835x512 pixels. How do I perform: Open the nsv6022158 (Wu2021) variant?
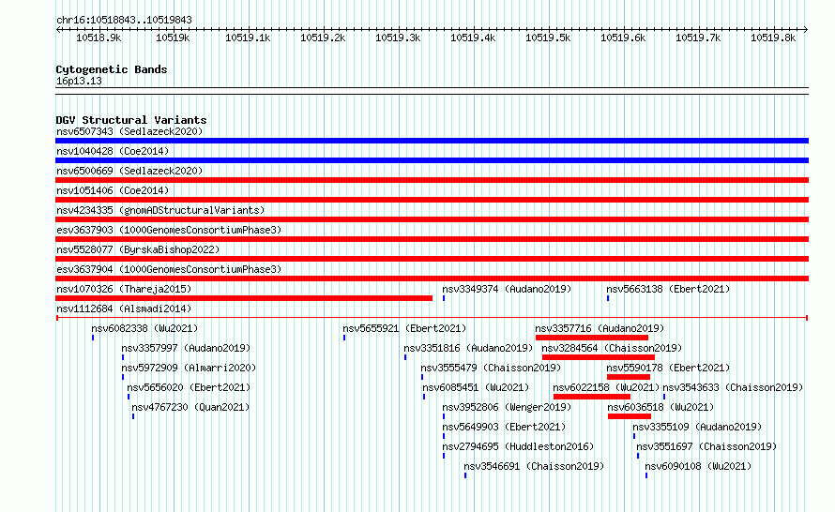(606, 387)
